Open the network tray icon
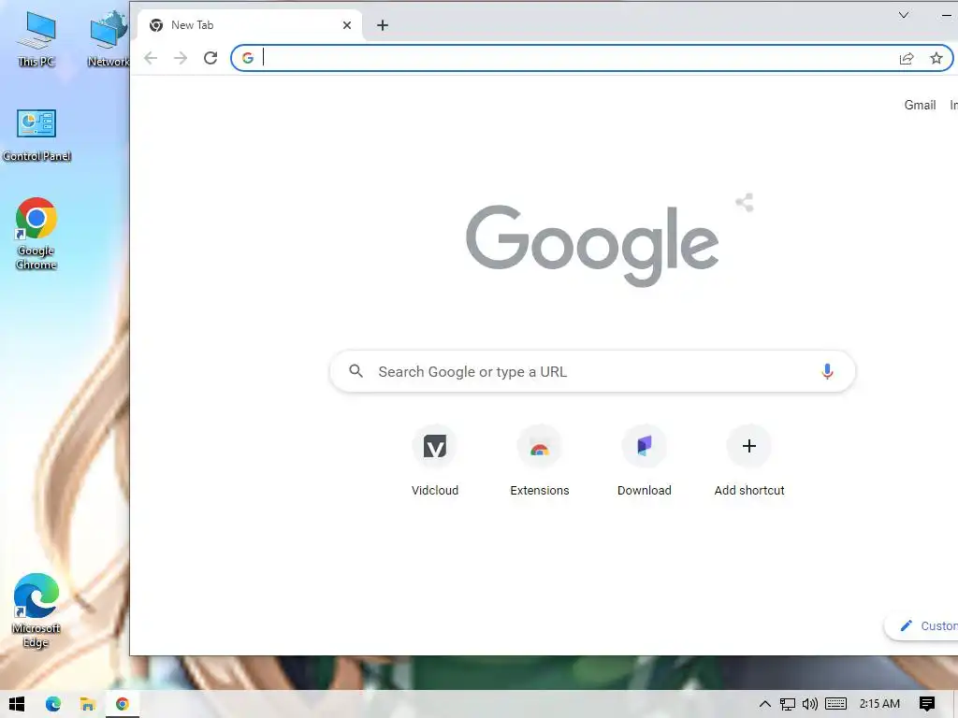The width and height of the screenshot is (958, 718). 788,704
